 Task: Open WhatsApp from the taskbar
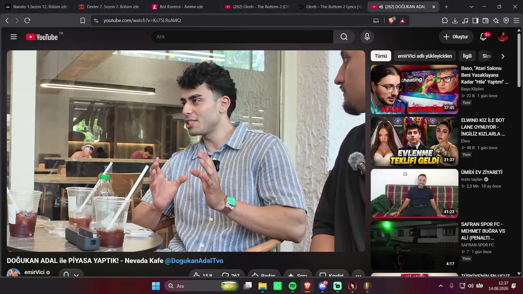click(x=277, y=286)
